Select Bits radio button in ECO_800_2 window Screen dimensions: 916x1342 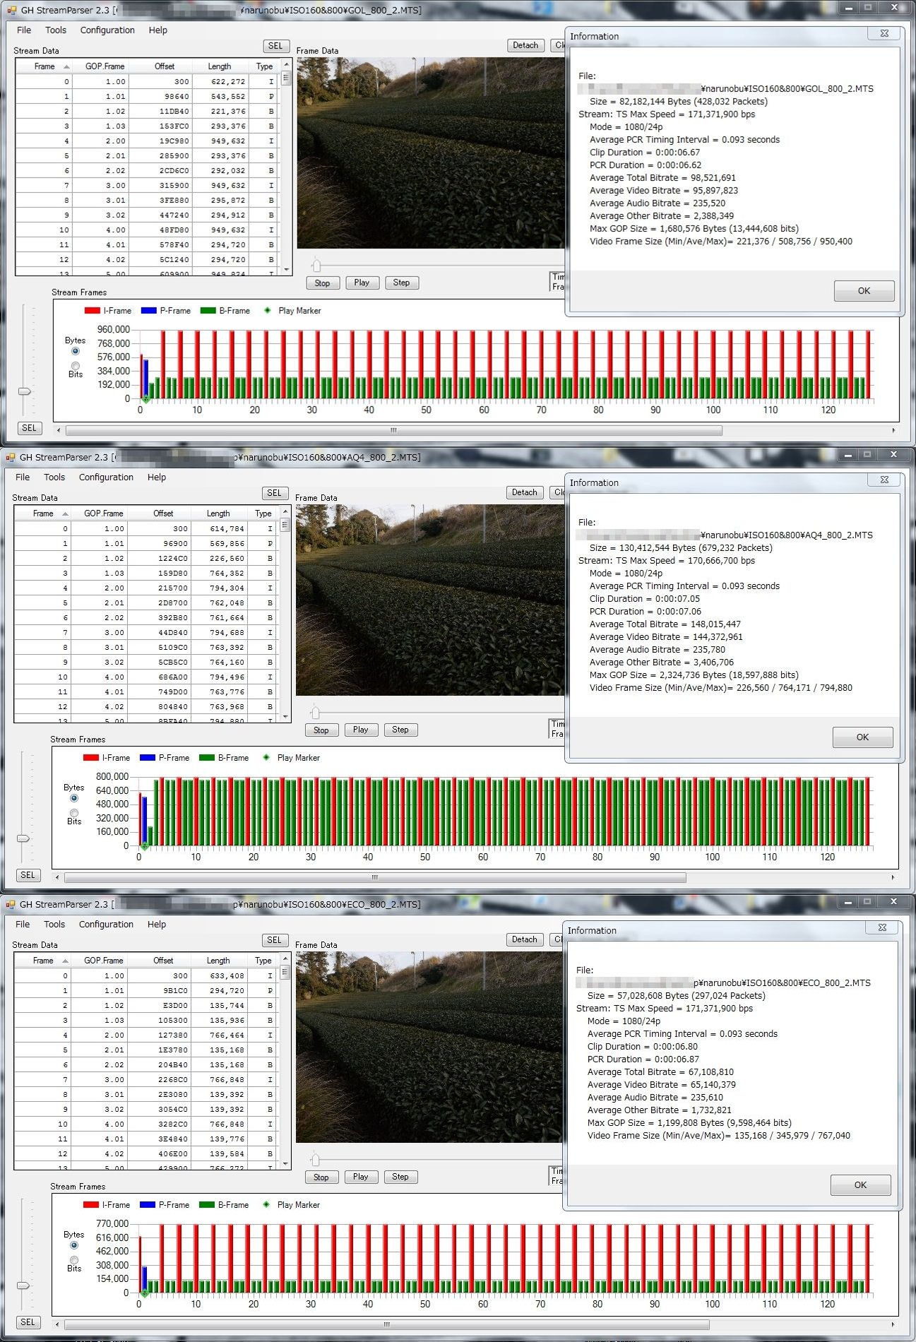74,1260
